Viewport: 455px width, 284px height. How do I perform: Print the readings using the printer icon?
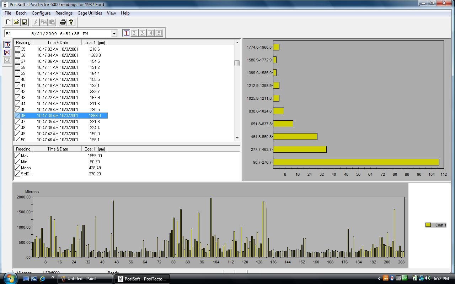(63, 22)
